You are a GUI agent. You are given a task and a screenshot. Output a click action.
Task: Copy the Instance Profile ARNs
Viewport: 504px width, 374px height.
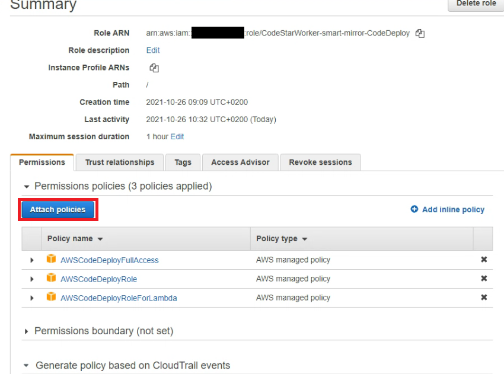coord(154,68)
